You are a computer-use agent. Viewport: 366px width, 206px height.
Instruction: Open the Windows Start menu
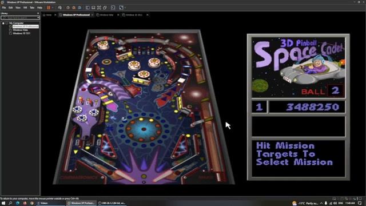click(3, 203)
